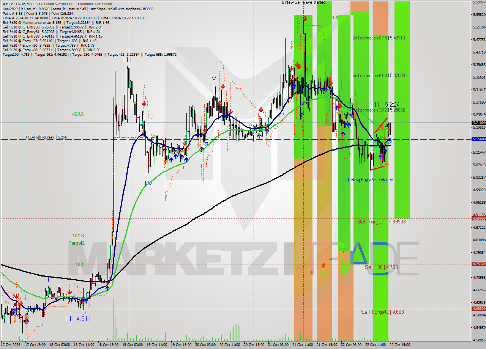The width and height of the screenshot is (486, 349).
Task: Select the '21 Oct 03:00' time axis label
Action: [x=278, y=345]
